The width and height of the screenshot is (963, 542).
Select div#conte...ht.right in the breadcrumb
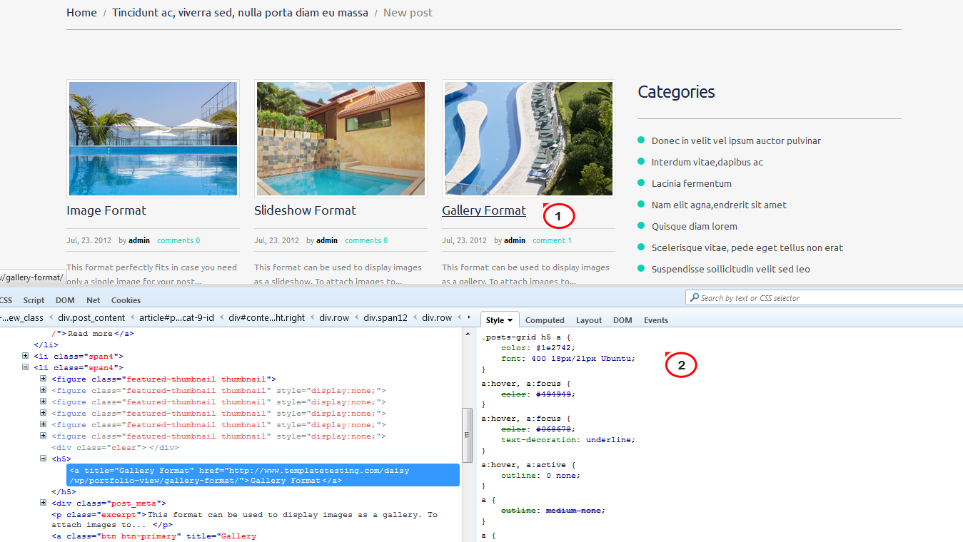pos(266,317)
